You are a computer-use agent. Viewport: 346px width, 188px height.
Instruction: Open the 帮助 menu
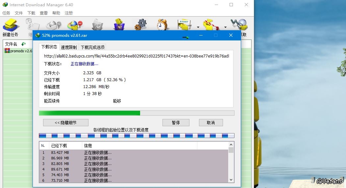click(x=56, y=13)
